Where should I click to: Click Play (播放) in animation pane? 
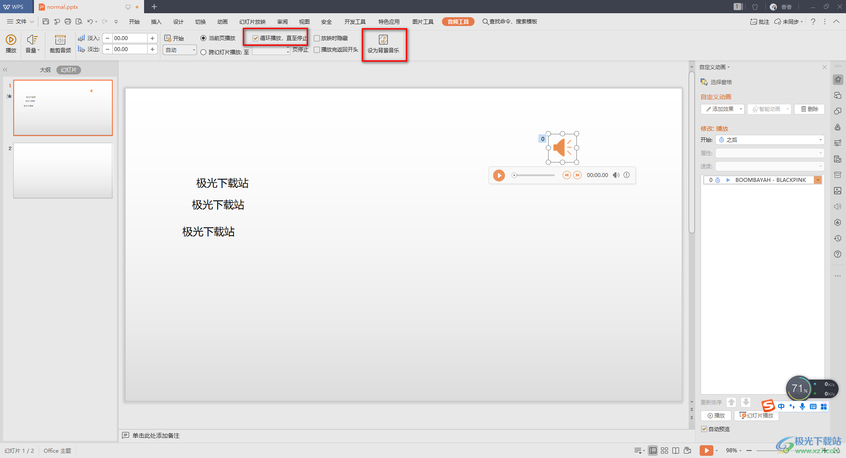coord(716,416)
